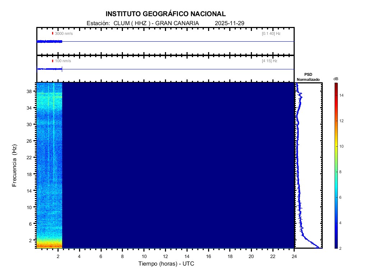Click the INSTITUTO GEOGRÁFICO NACIONAL title

(x=166, y=14)
